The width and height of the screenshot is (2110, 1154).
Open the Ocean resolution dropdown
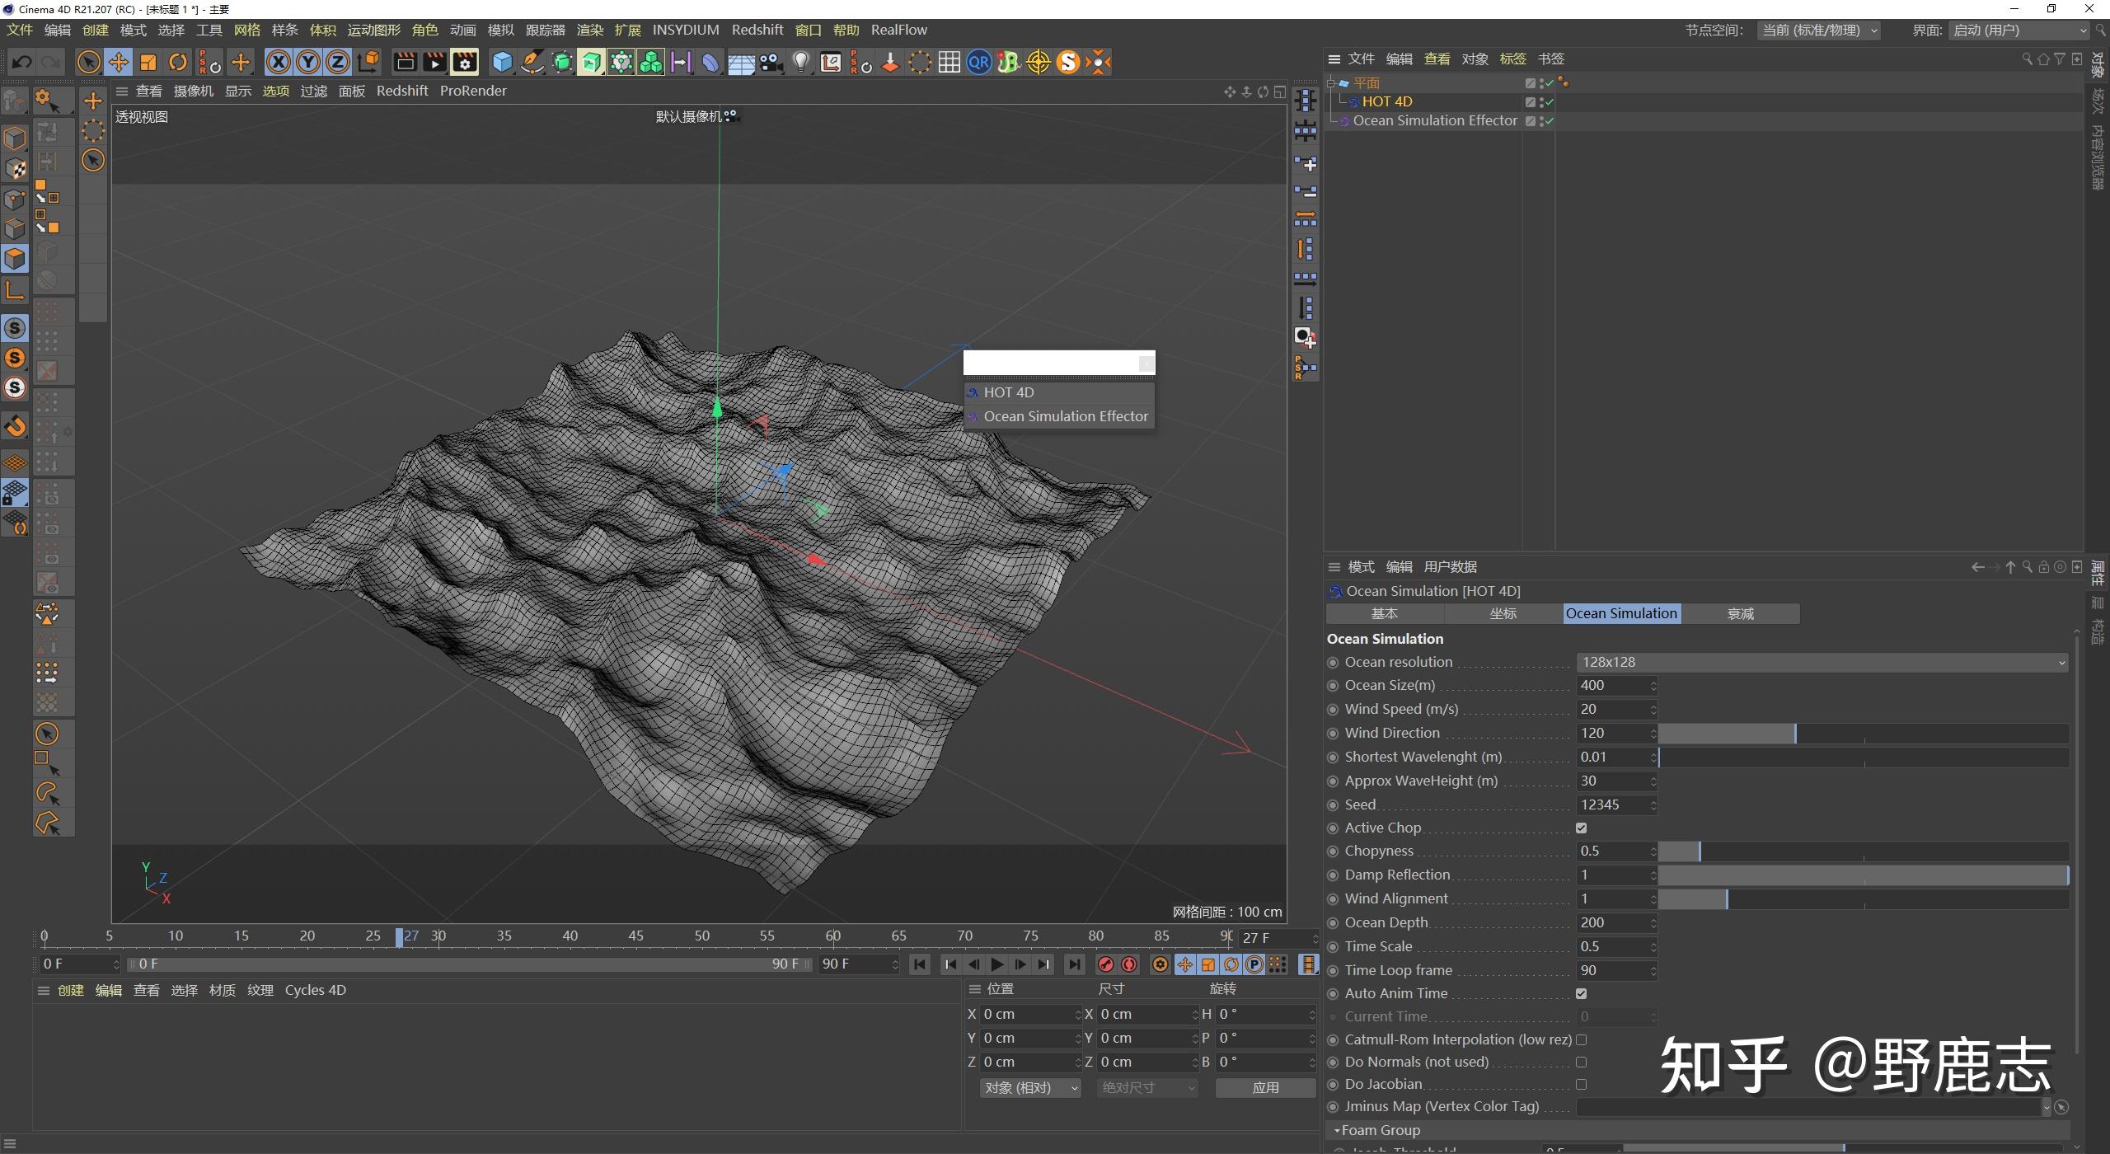[x=1822, y=662]
